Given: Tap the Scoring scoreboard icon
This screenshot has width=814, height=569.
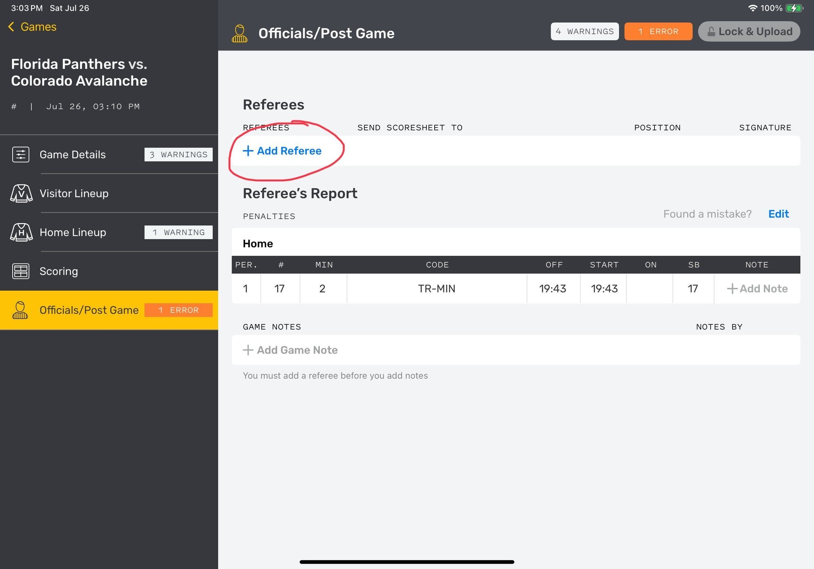Looking at the screenshot, I should tap(21, 271).
